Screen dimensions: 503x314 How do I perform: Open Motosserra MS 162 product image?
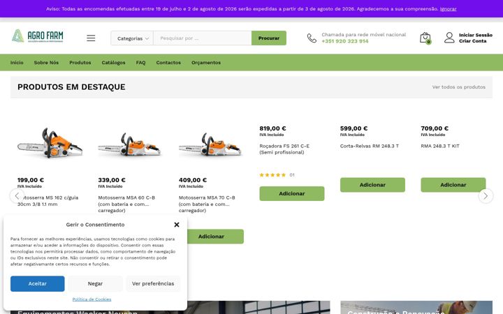pos(50,143)
